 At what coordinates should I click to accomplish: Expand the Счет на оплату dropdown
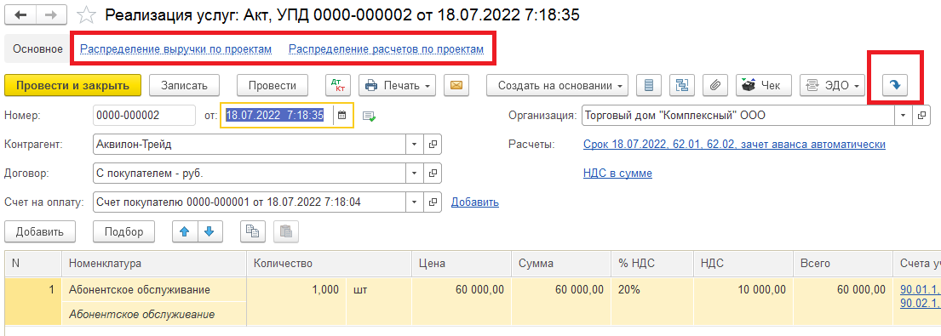coord(414,202)
